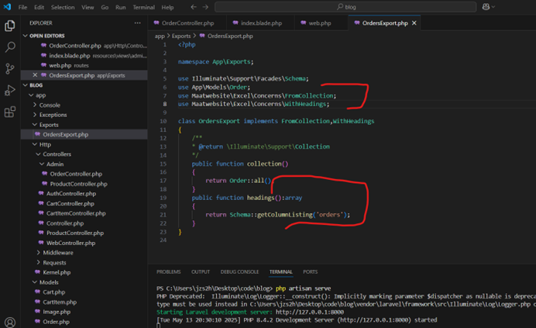
Task: Go forward with the right arrow
Action: tap(205, 7)
